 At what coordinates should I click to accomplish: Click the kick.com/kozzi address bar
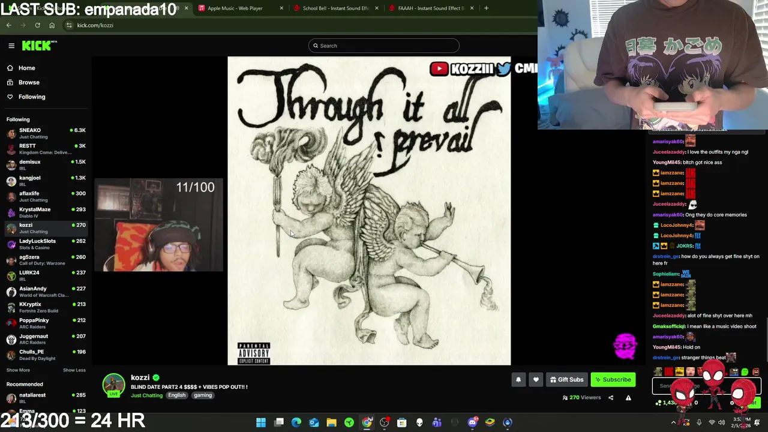tap(300, 25)
